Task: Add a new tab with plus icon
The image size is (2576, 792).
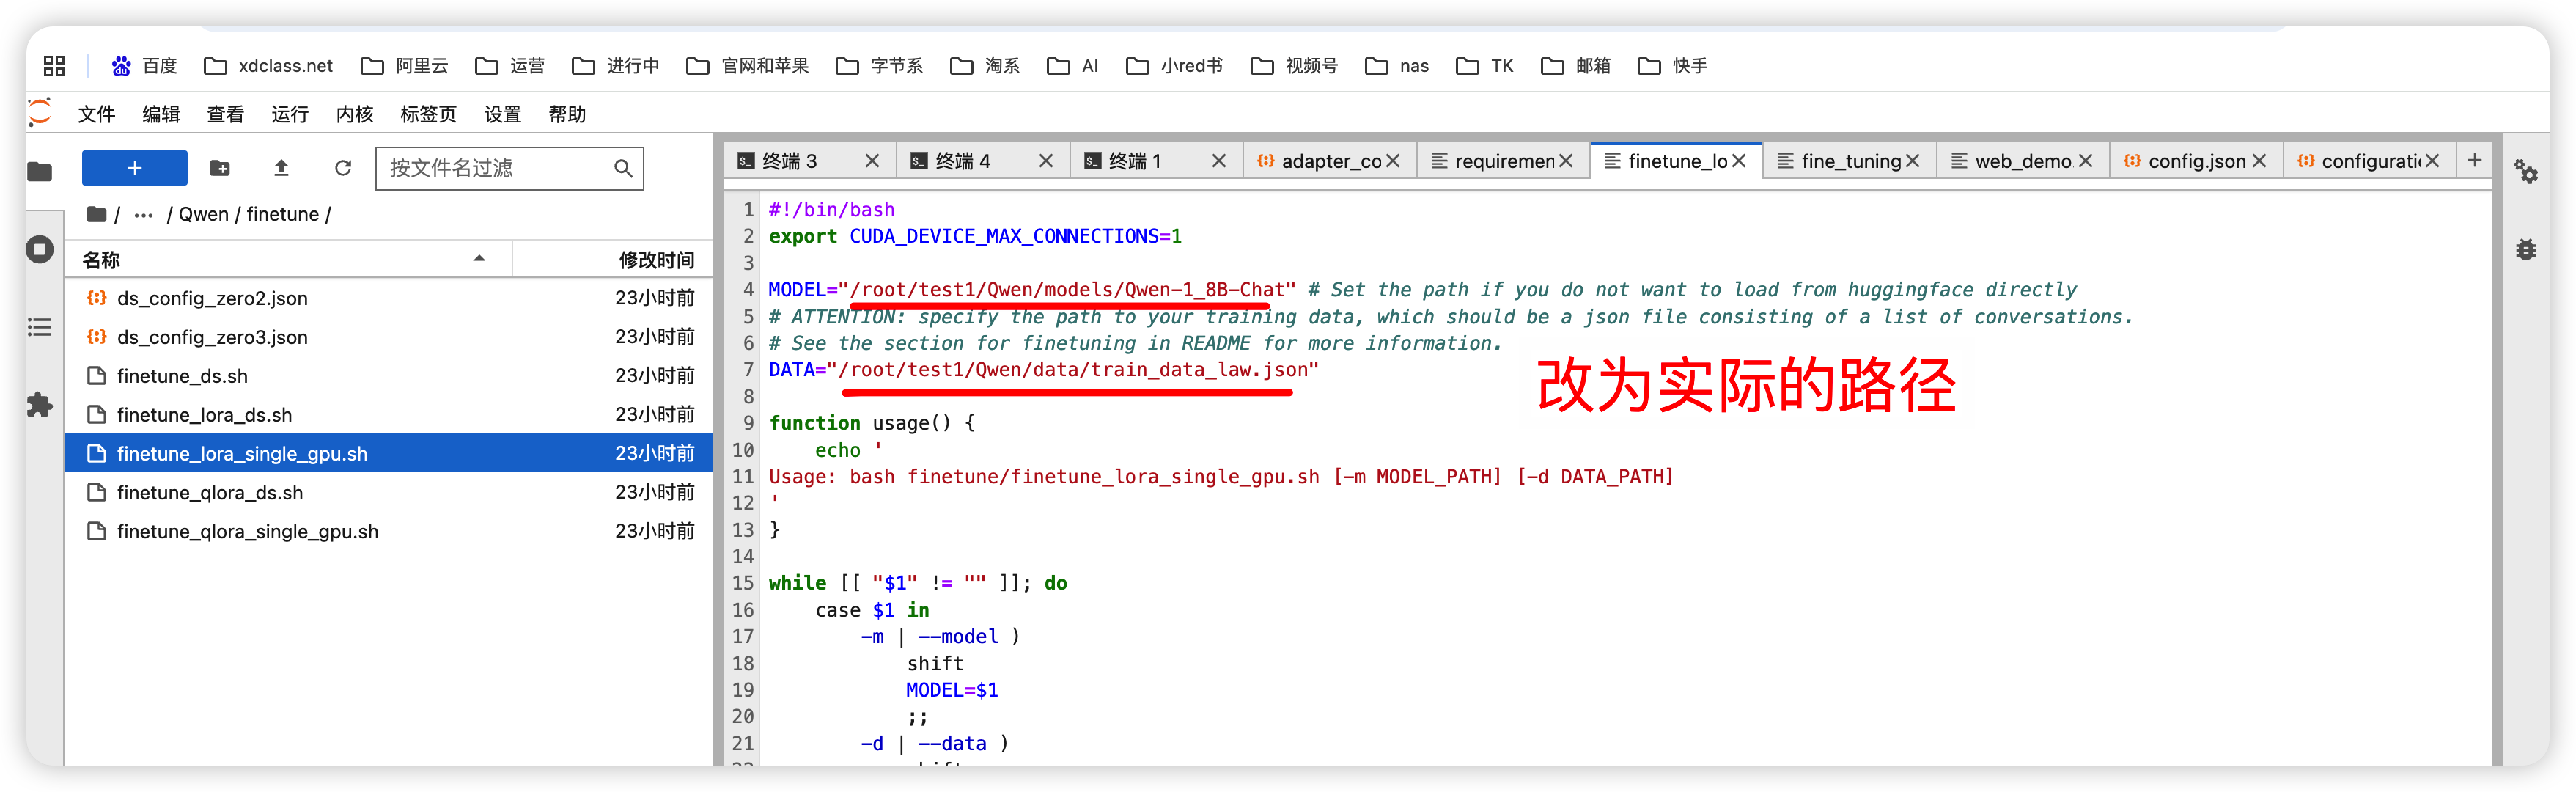Action: coord(2474,160)
